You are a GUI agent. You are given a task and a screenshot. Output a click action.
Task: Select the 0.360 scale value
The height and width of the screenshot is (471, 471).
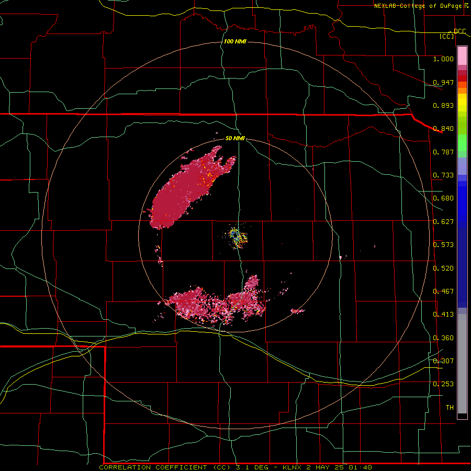[x=443, y=338]
